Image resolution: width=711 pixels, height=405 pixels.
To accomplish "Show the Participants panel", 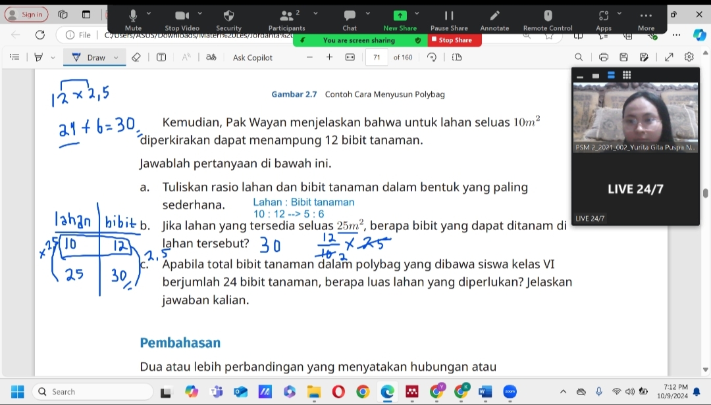I will 286,20.
